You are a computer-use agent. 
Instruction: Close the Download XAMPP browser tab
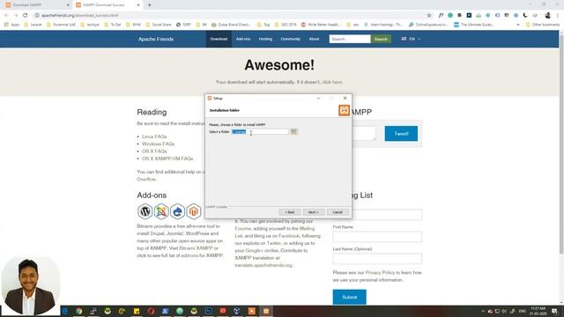click(x=68, y=5)
